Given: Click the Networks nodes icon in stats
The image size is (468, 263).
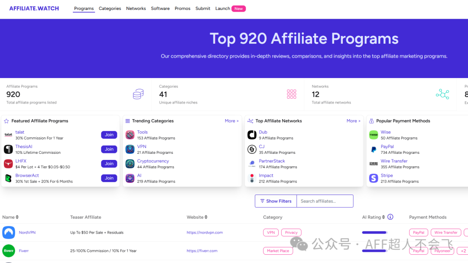Looking at the screenshot, I should tap(442, 94).
